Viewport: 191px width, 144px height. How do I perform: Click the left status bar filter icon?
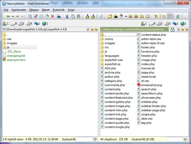coord(95,139)
